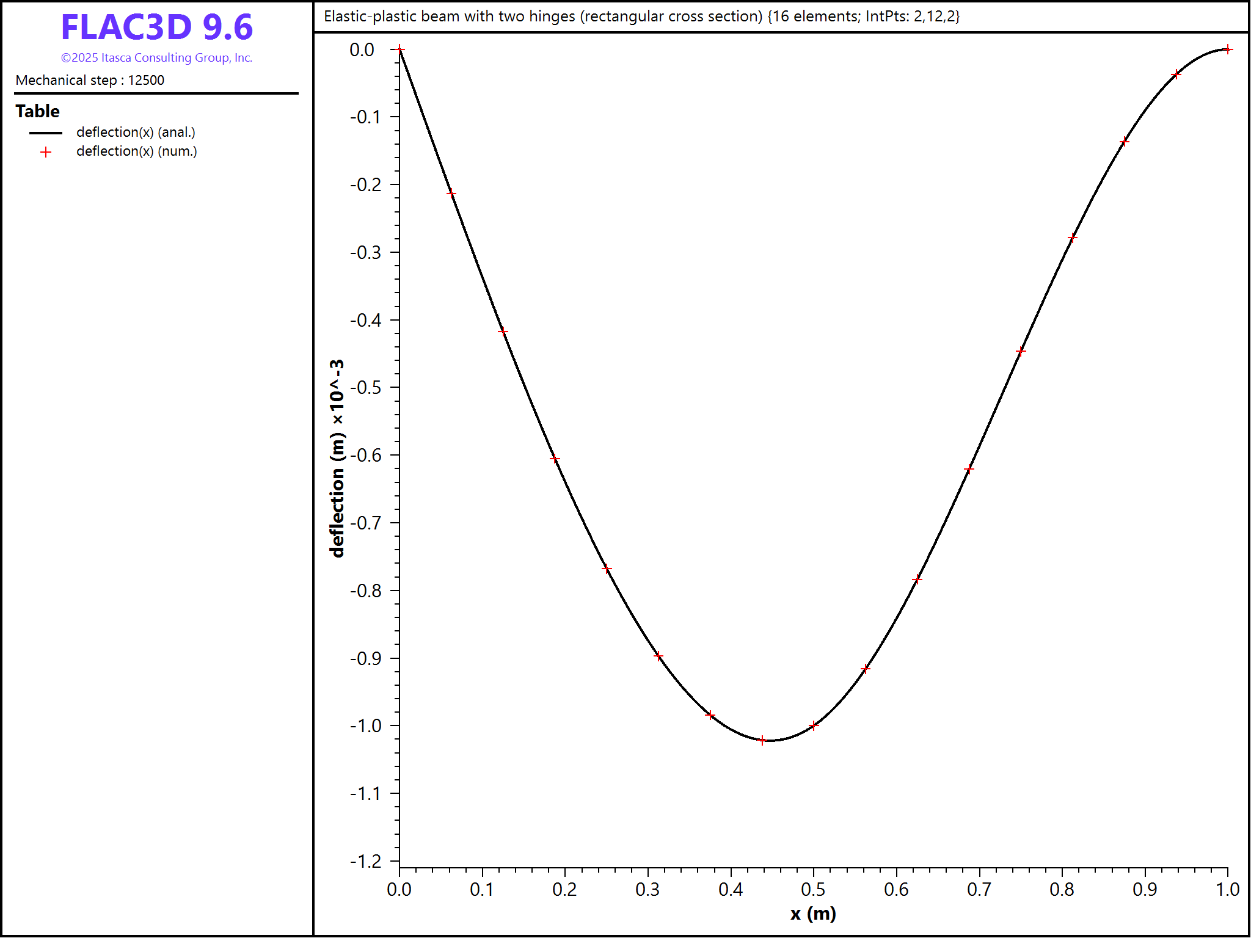Click the -1.0 tick label on y-axis
This screenshot has height=938, width=1251.
click(365, 725)
